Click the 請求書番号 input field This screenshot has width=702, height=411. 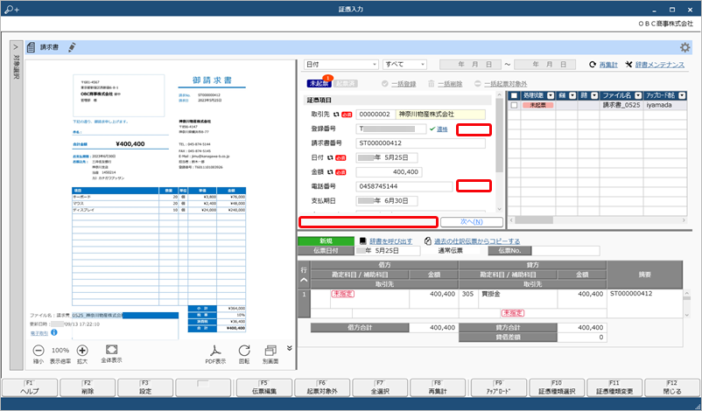[x=421, y=143]
